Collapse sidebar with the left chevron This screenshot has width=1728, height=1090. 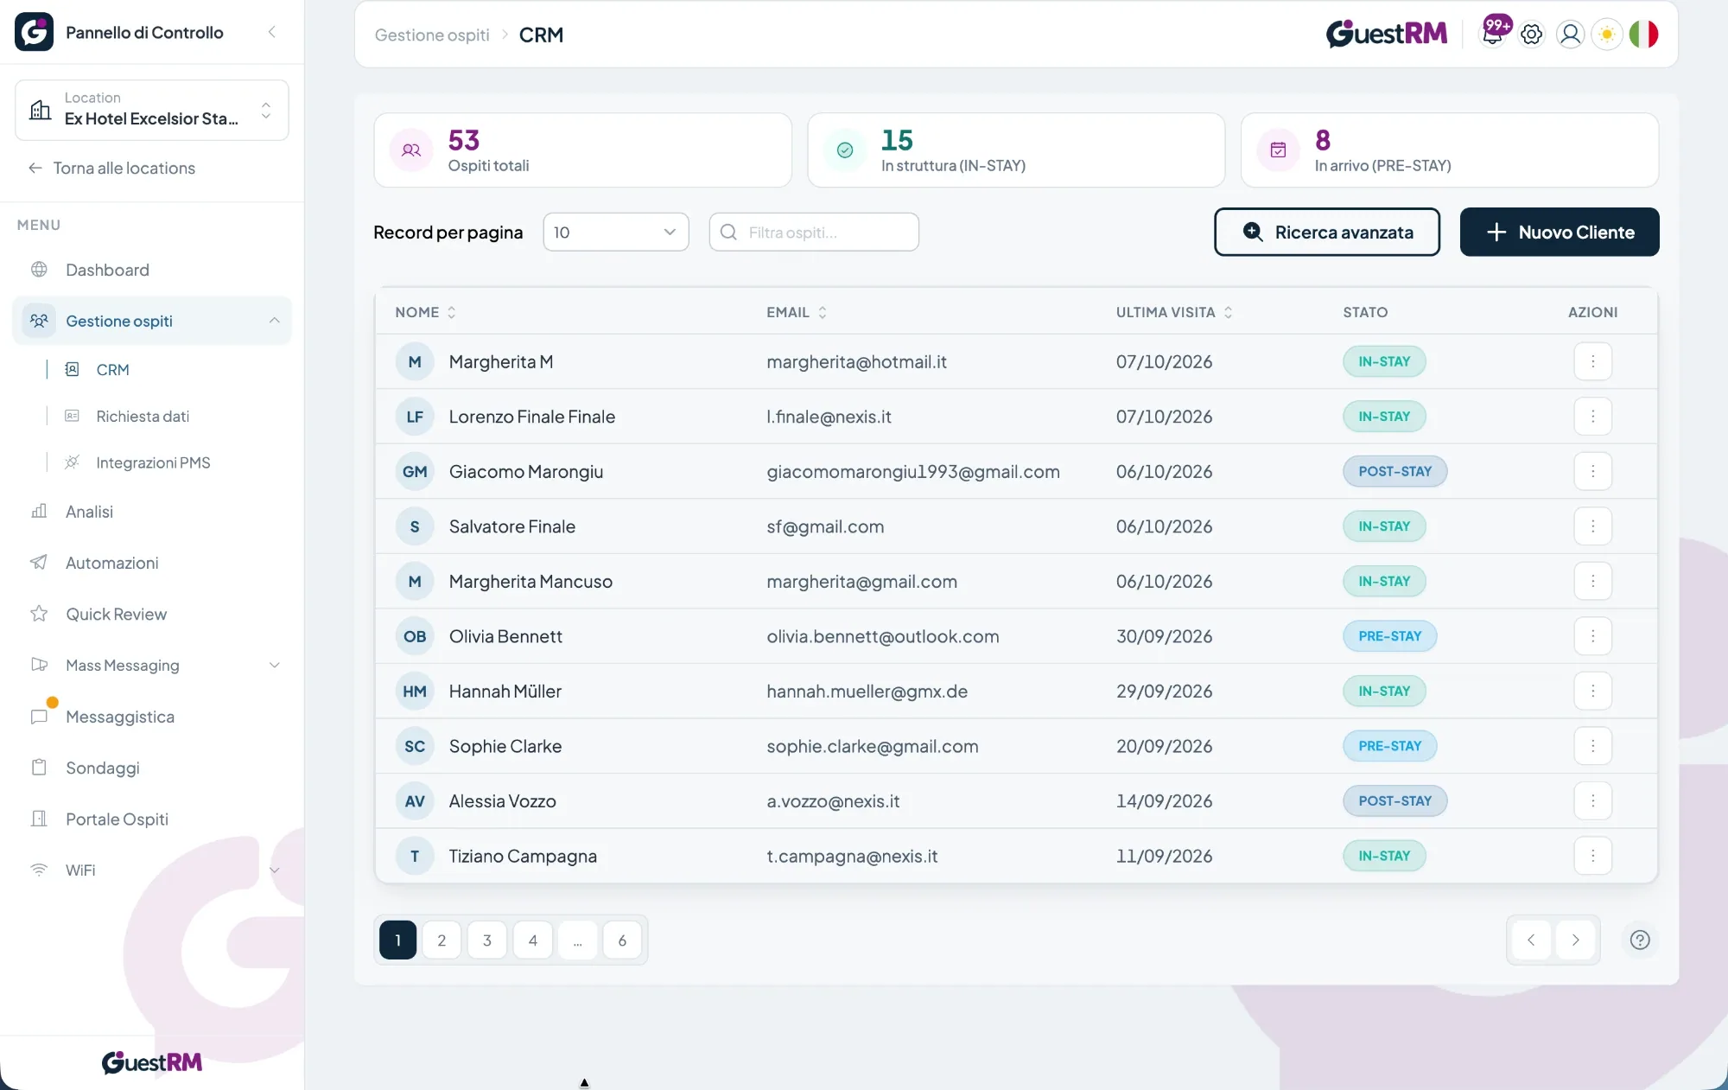point(272,32)
